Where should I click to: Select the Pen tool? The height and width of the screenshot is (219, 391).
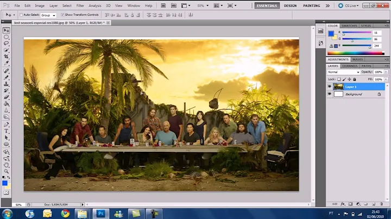[x=7, y=125]
